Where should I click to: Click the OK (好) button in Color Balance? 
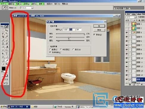99,26
